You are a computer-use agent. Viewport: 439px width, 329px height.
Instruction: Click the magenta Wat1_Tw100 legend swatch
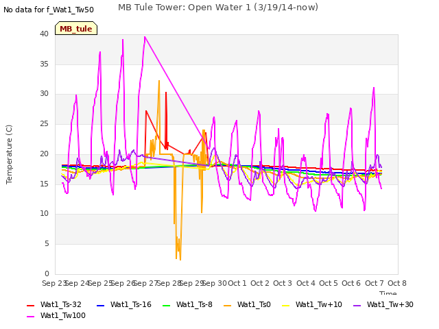tap(30, 316)
